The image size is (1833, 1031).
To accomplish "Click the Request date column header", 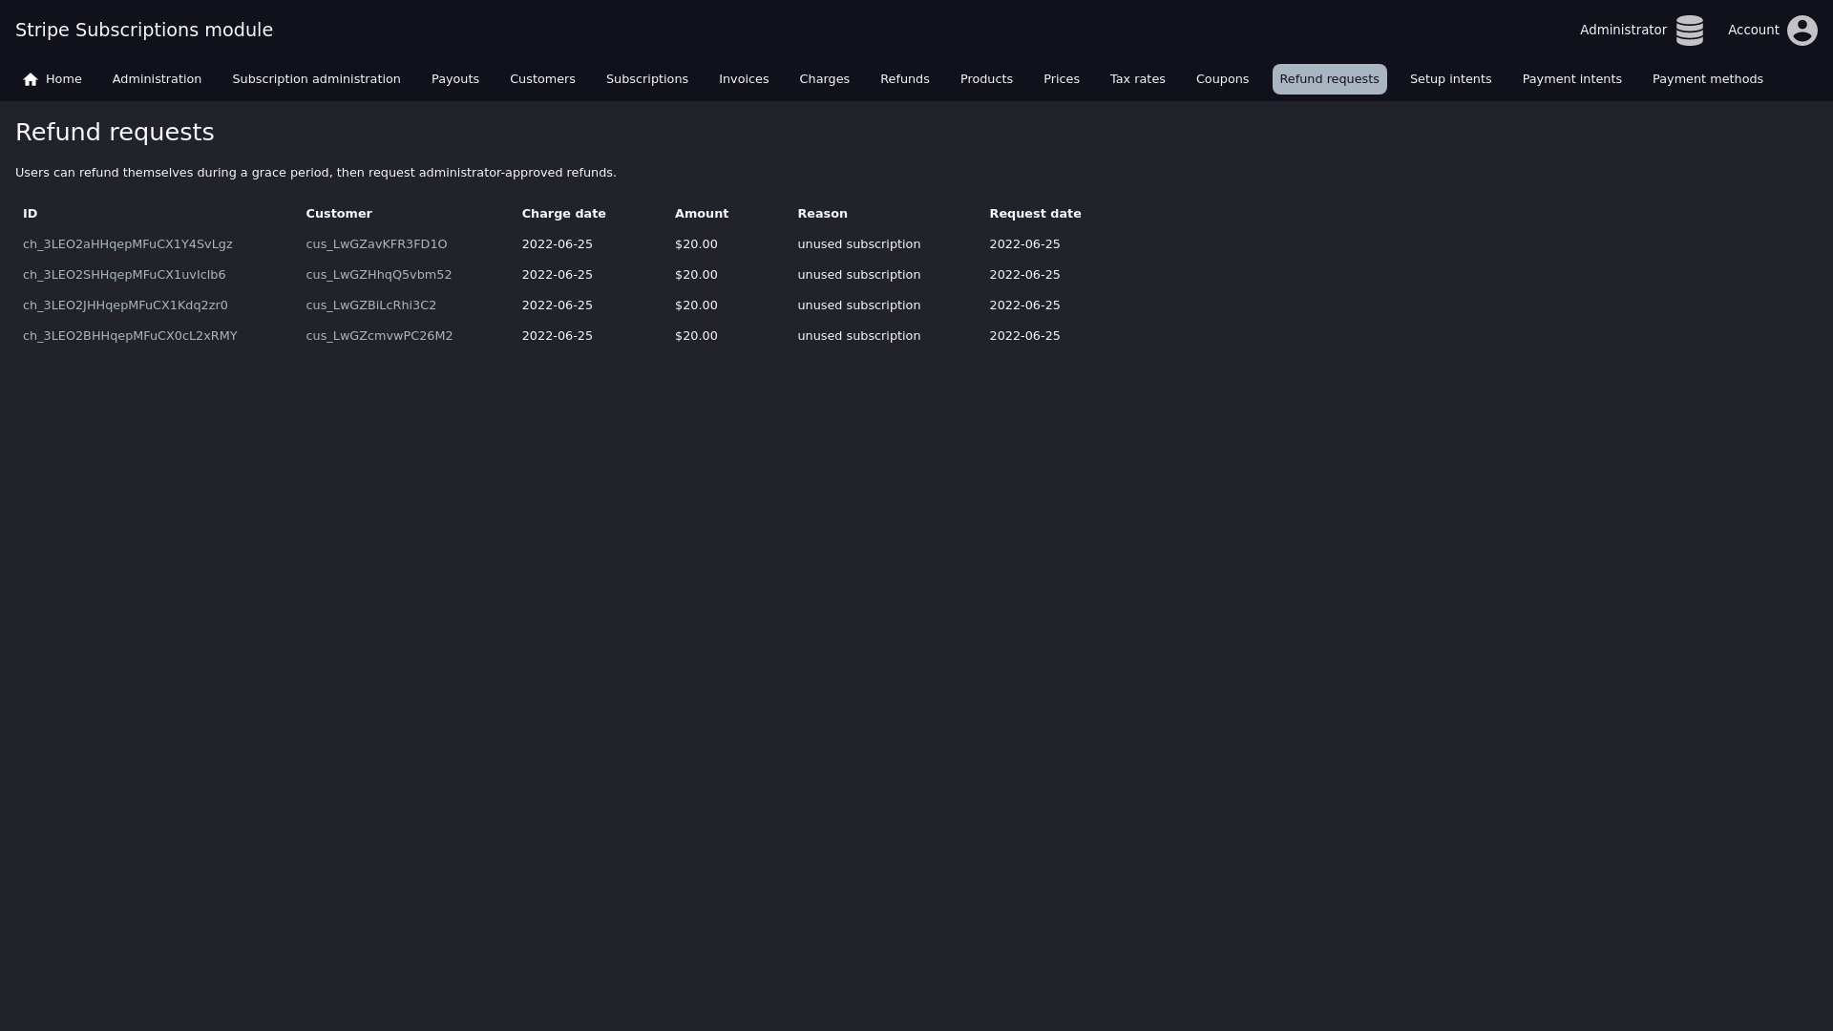I will (x=1035, y=214).
